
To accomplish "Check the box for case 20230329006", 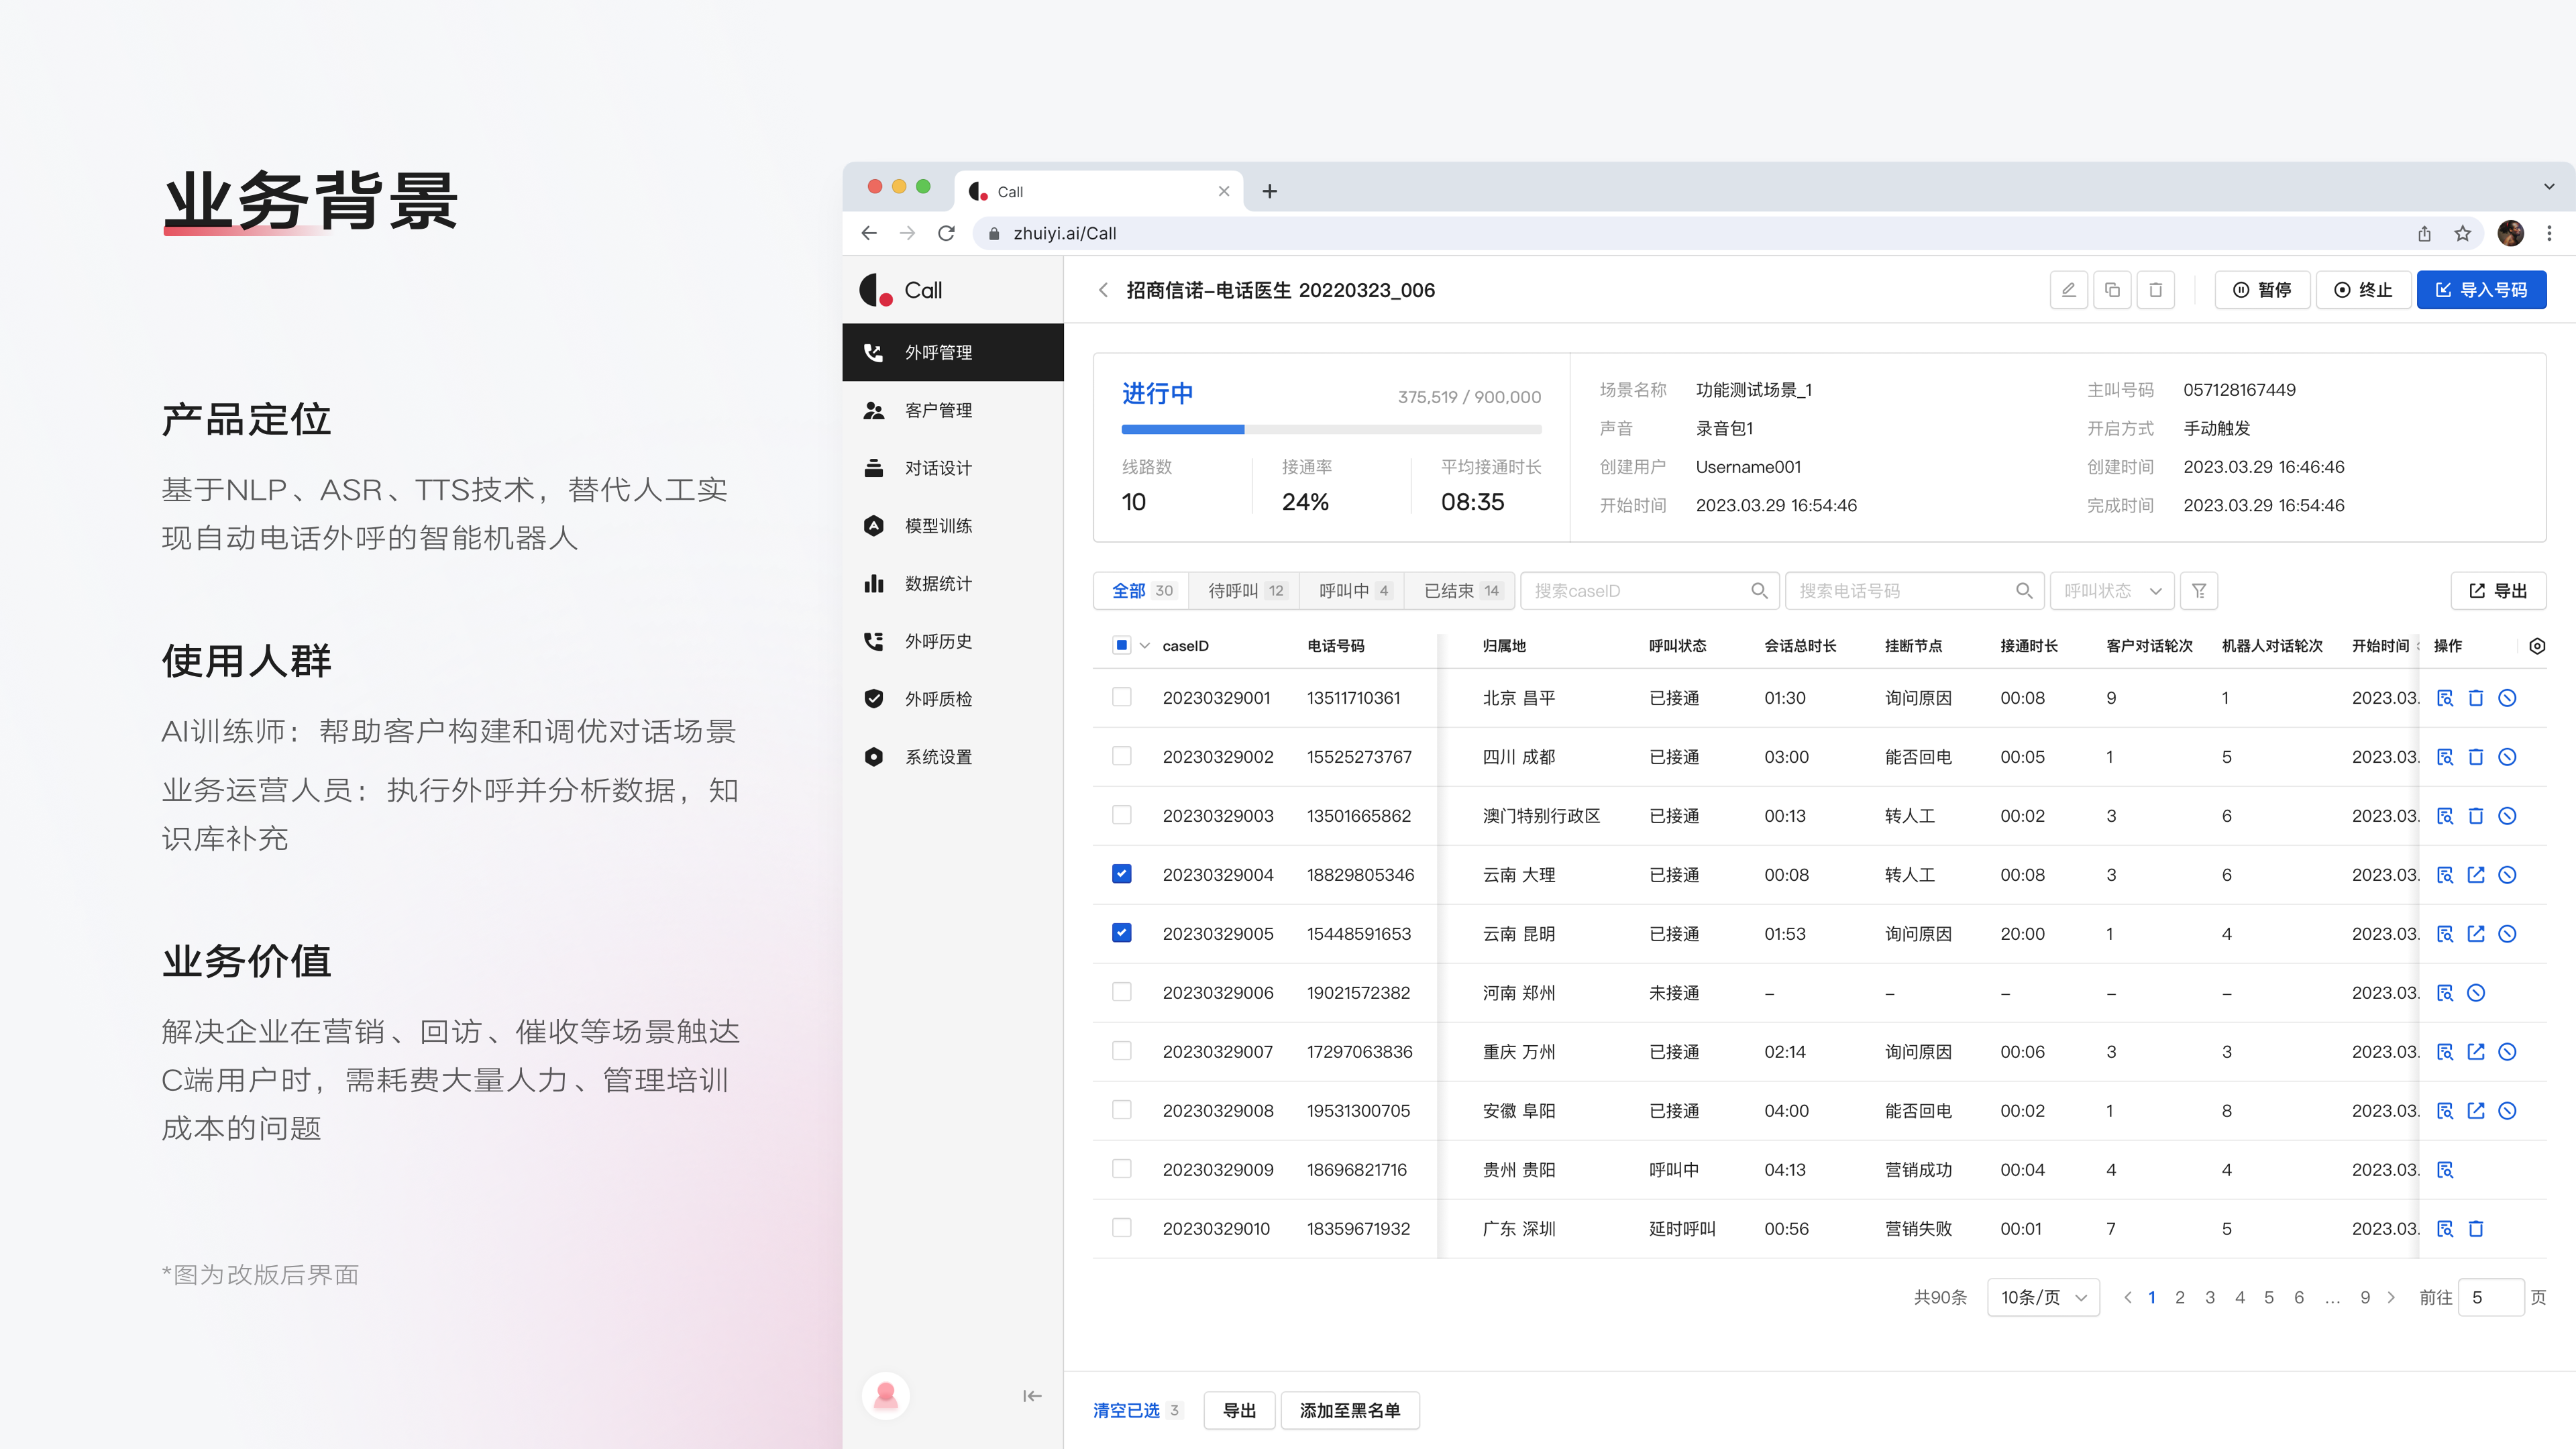I will [x=1122, y=992].
